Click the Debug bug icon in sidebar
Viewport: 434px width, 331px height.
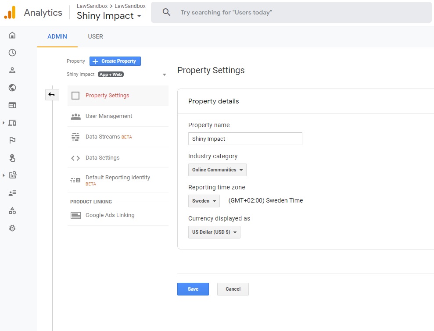[12, 228]
